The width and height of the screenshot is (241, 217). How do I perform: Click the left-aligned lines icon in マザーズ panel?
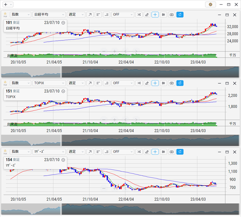(98, 152)
